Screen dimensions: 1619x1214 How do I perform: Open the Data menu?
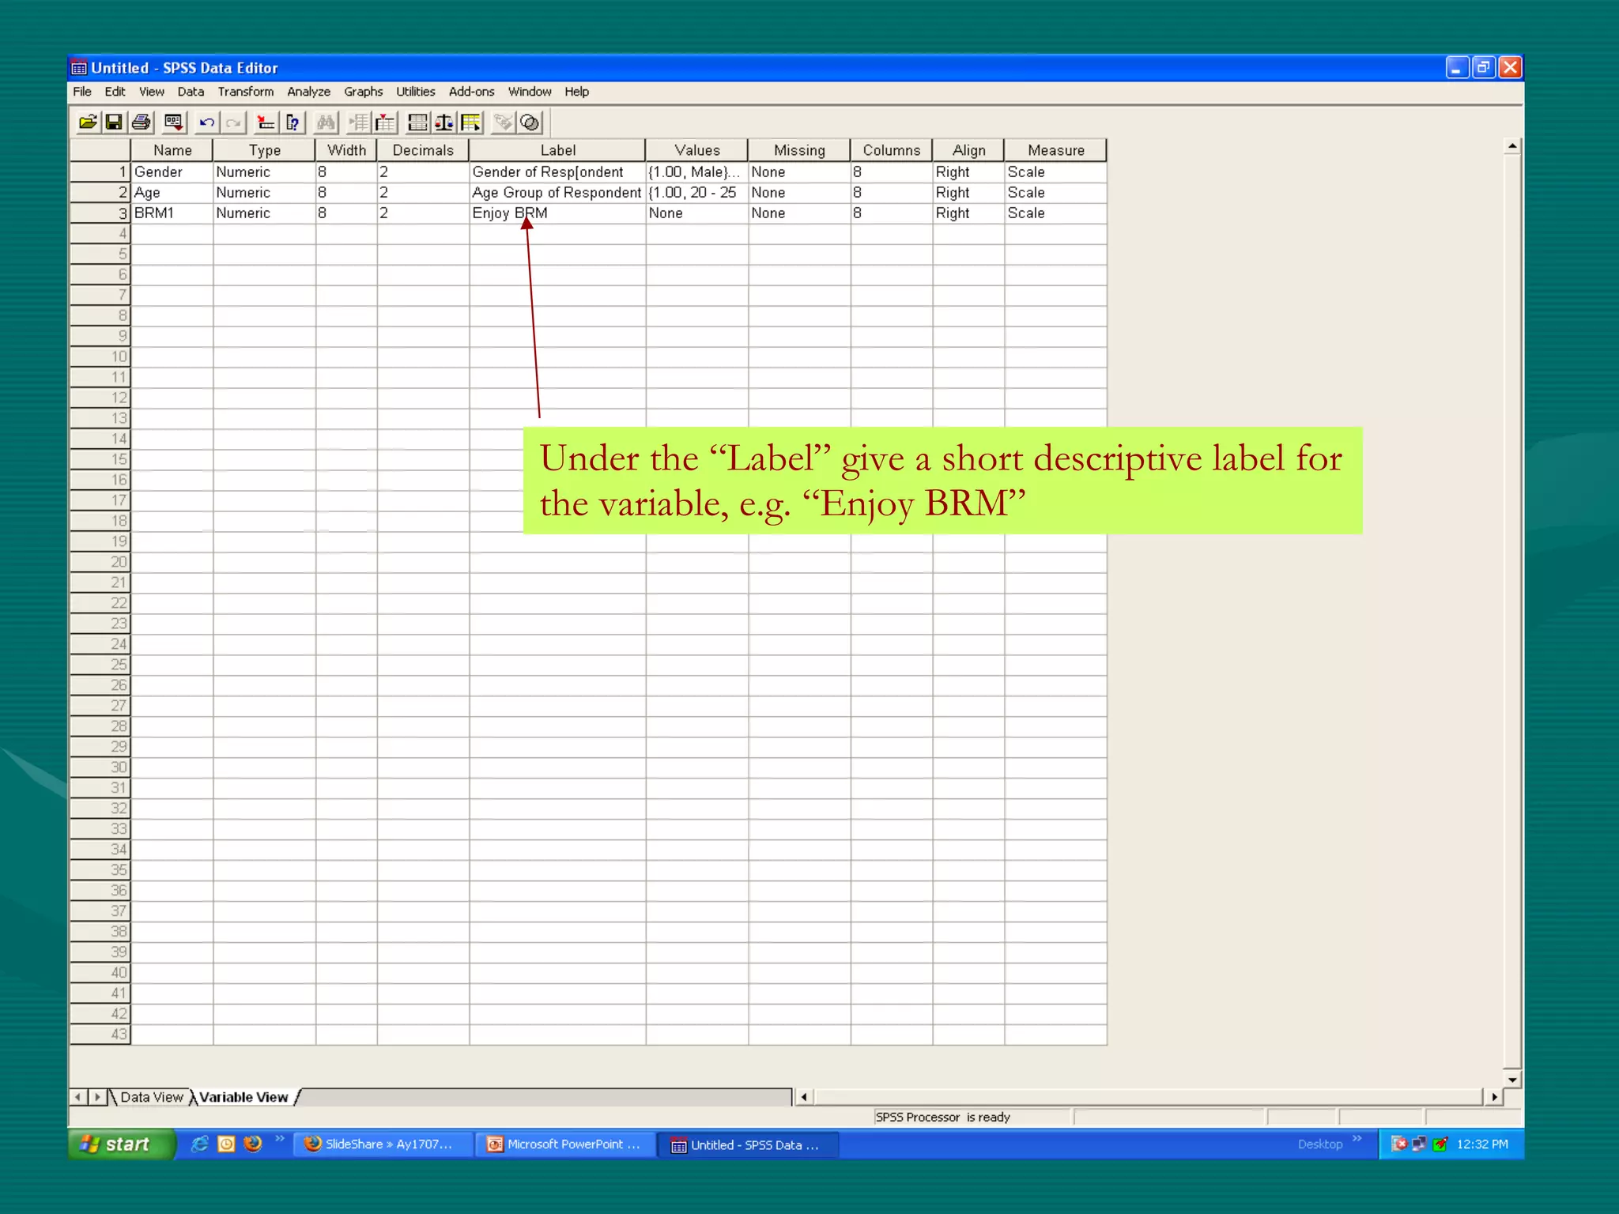(191, 92)
